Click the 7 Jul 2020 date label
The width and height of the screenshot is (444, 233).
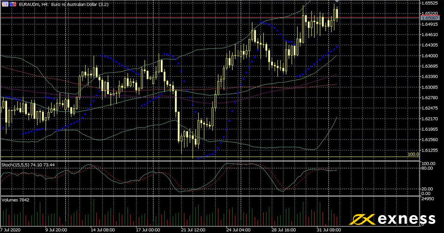click(x=11, y=230)
